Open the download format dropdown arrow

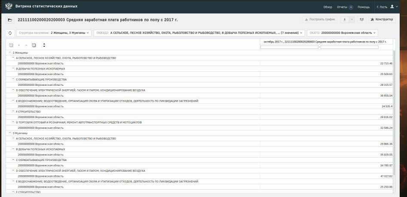coord(352,19)
